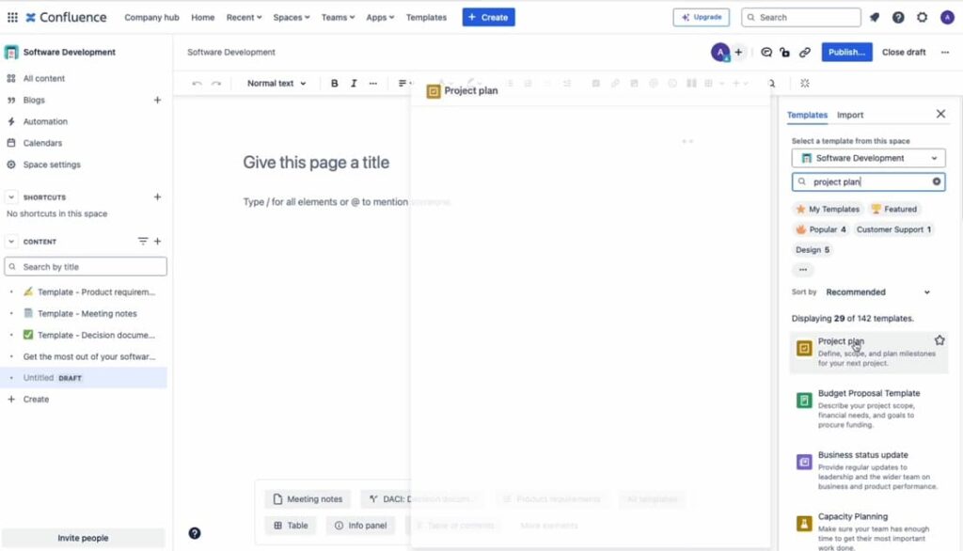Open the text alignment dropdown
963x551 pixels.
[x=404, y=84]
